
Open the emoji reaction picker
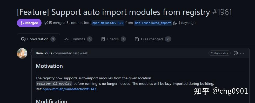coord(236,53)
